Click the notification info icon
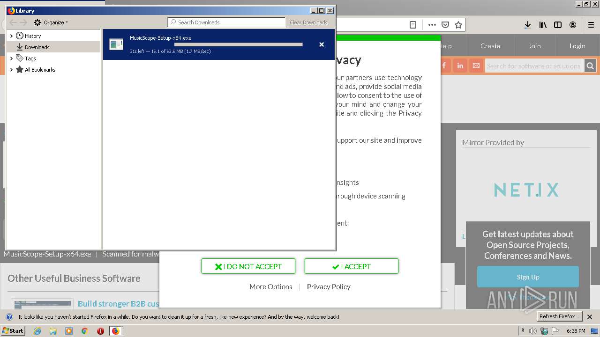This screenshot has width=600, height=337. (x=9, y=317)
